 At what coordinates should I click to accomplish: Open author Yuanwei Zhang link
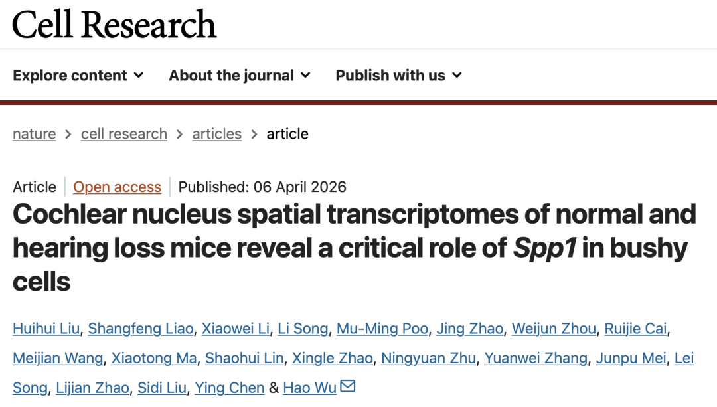pos(536,359)
